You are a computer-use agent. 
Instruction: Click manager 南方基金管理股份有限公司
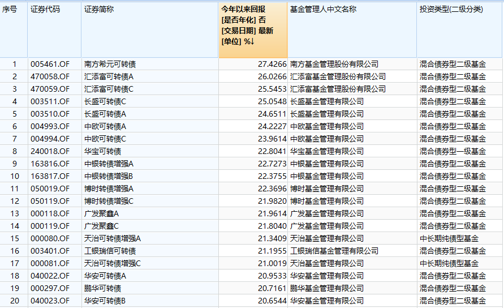click(334, 64)
